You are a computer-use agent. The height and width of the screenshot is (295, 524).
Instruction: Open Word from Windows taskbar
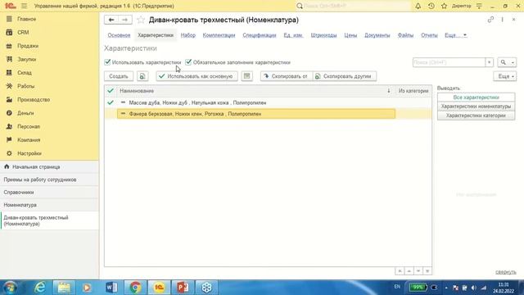click(111, 288)
